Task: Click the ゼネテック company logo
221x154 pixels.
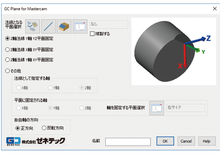Action: (x=36, y=141)
